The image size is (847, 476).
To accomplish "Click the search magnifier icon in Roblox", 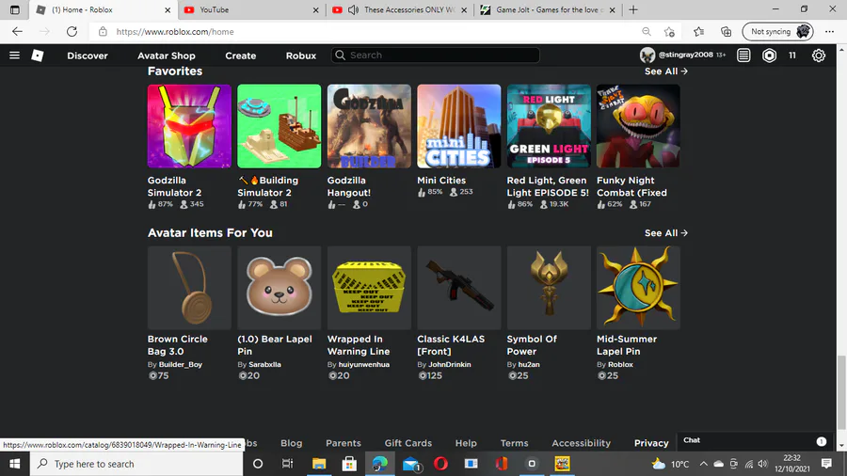I will (x=340, y=56).
